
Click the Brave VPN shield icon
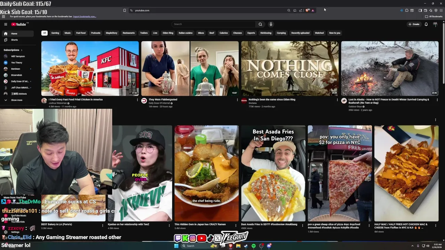(x=436, y=10)
